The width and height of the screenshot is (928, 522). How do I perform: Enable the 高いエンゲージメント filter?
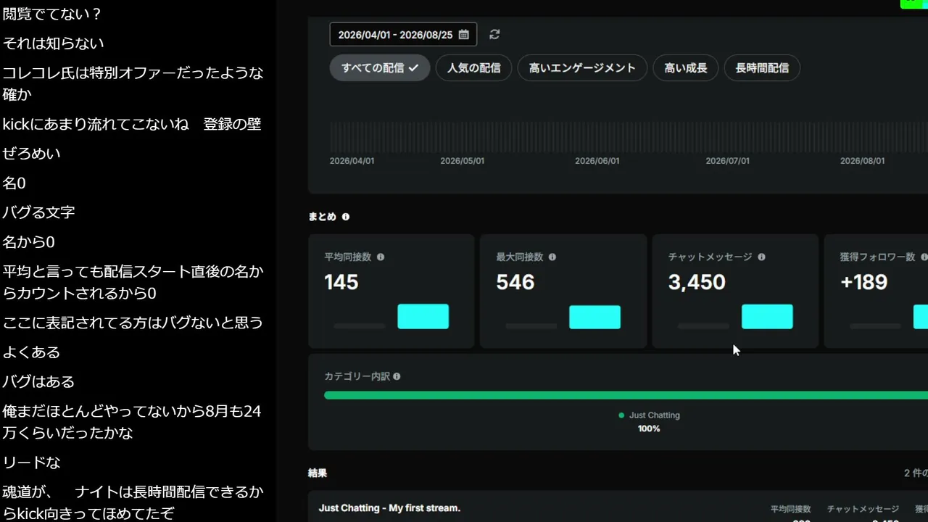point(582,68)
